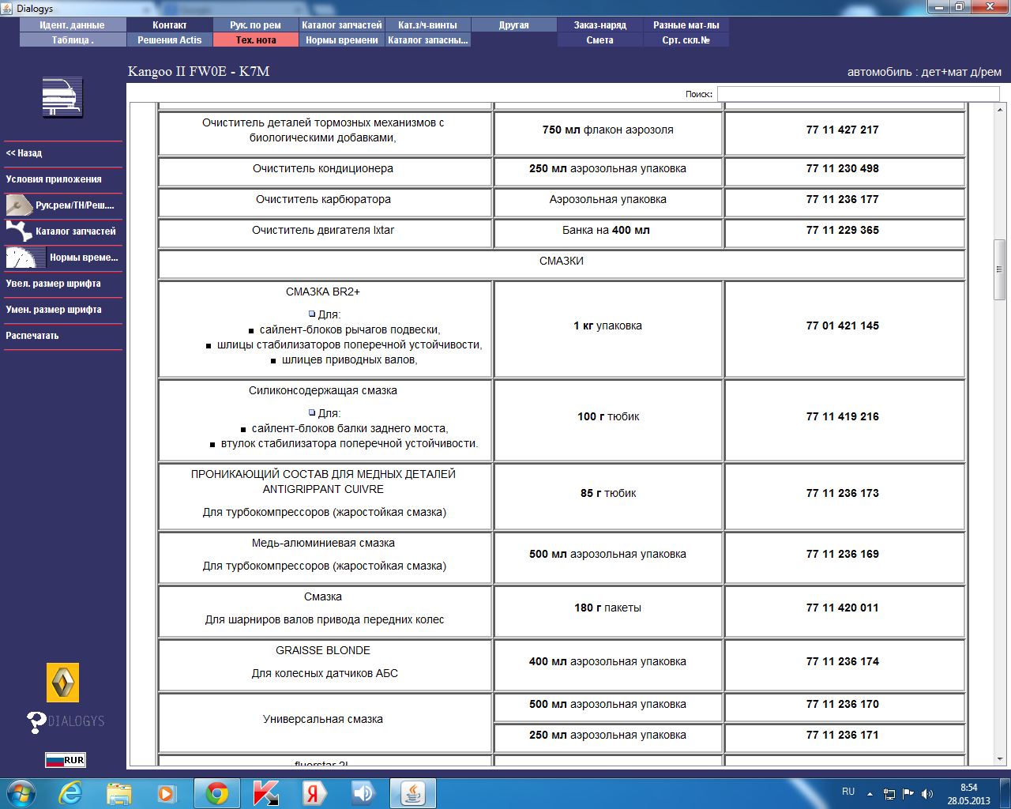This screenshot has width=1011, height=809.
Task: Open the Другая tab
Action: pos(514,25)
